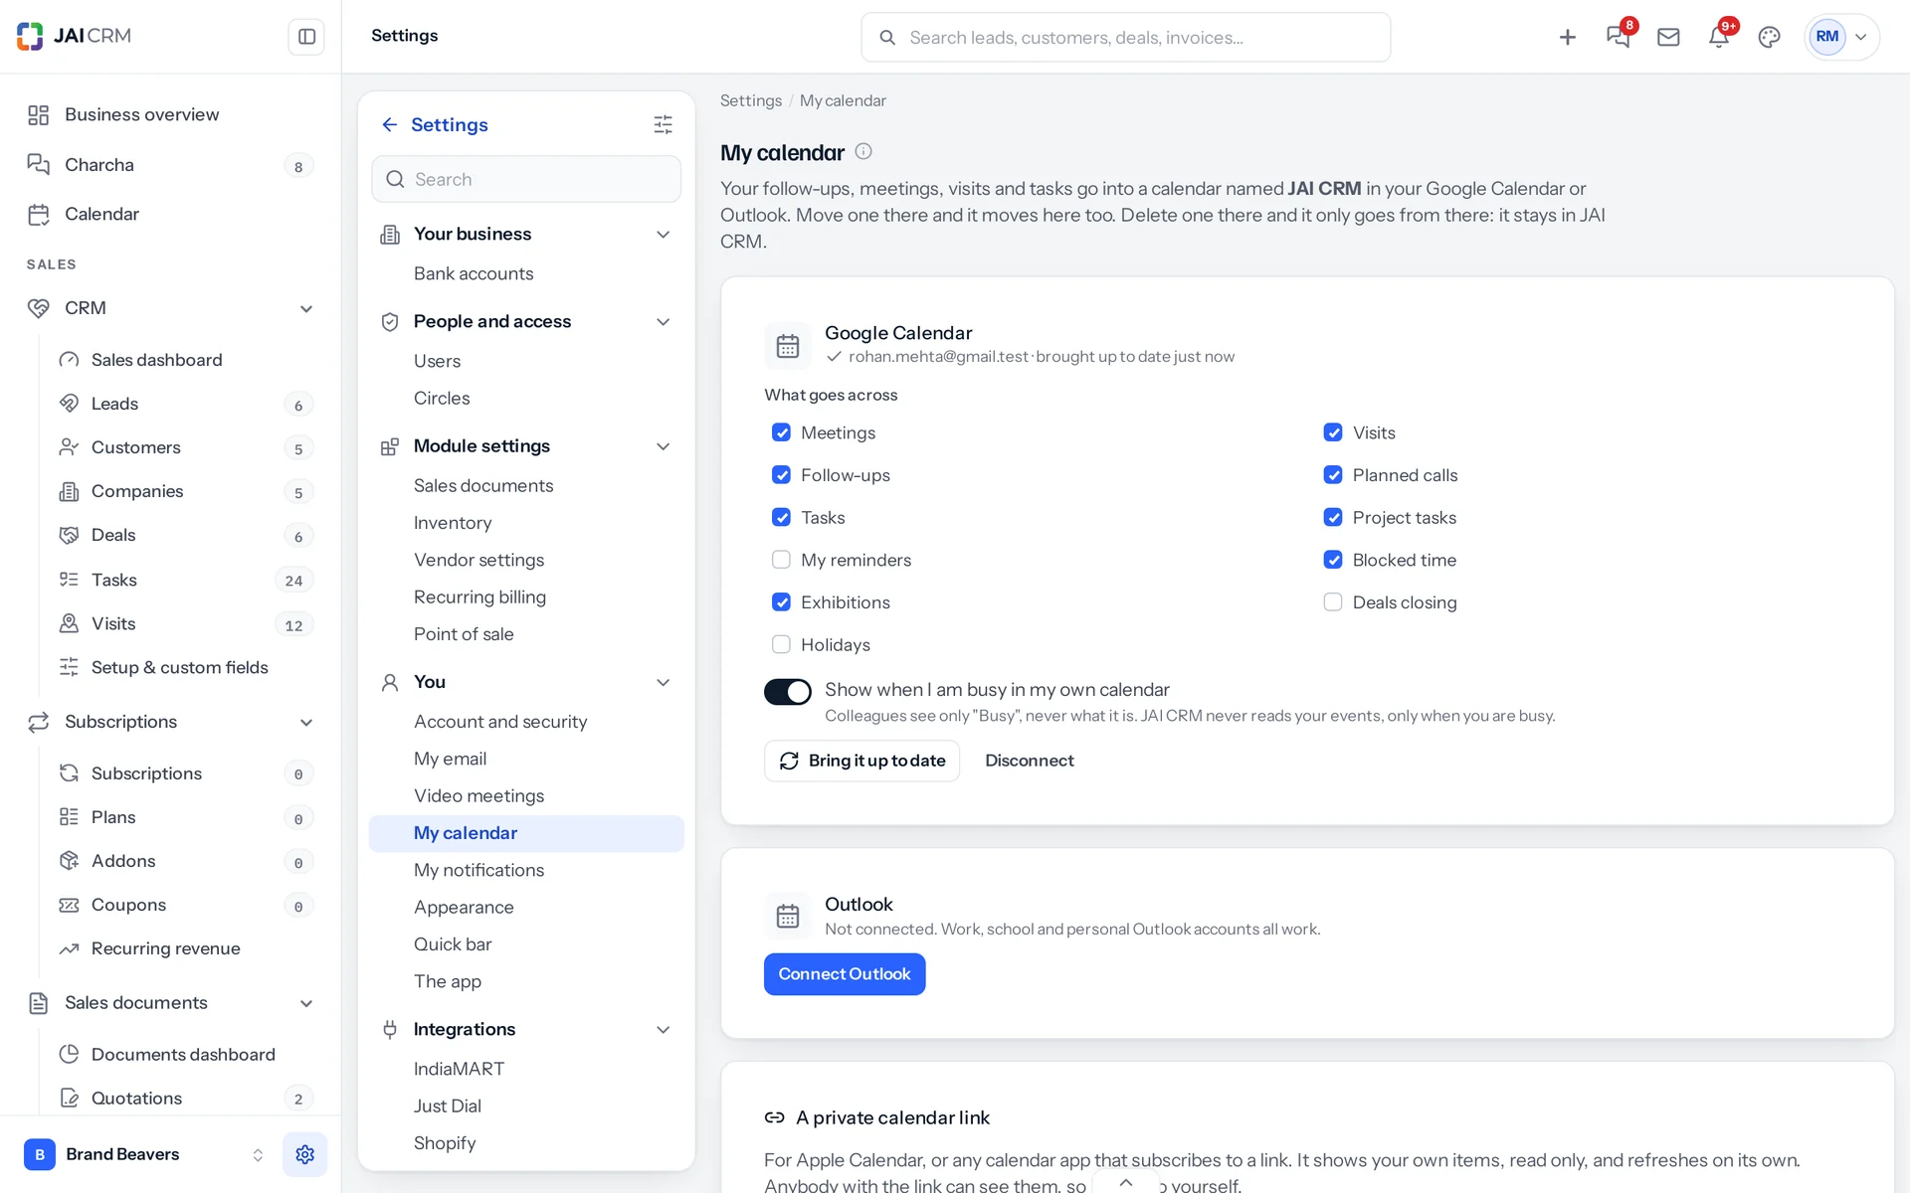Collapse Your business settings group
The height and width of the screenshot is (1193, 1910).
click(x=663, y=234)
